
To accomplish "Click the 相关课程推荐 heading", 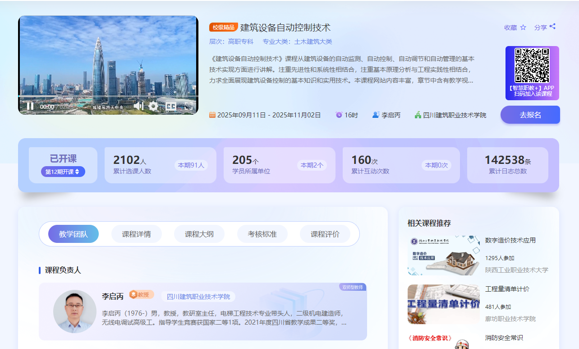I will 429,223.
